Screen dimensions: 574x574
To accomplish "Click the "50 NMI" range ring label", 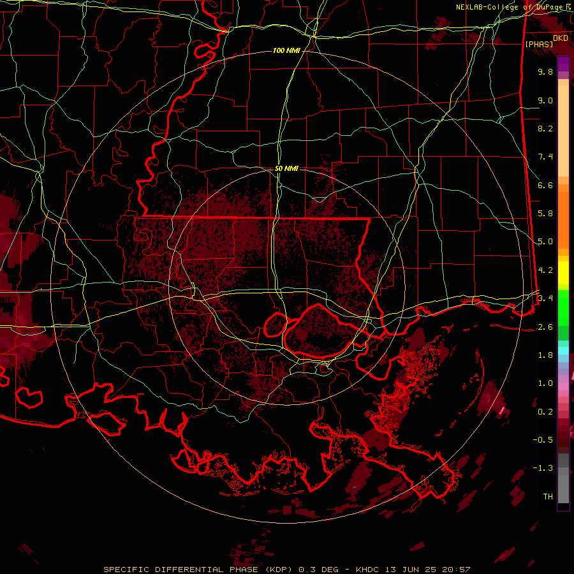I will pos(286,168).
